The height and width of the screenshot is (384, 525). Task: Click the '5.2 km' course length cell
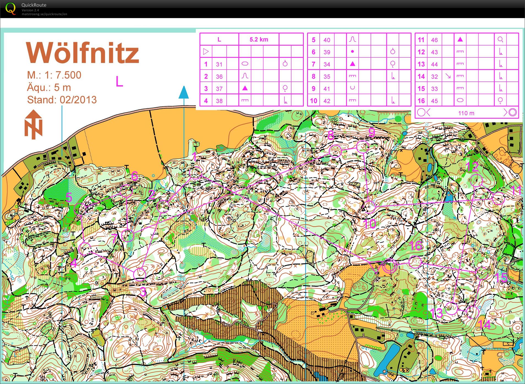click(259, 39)
